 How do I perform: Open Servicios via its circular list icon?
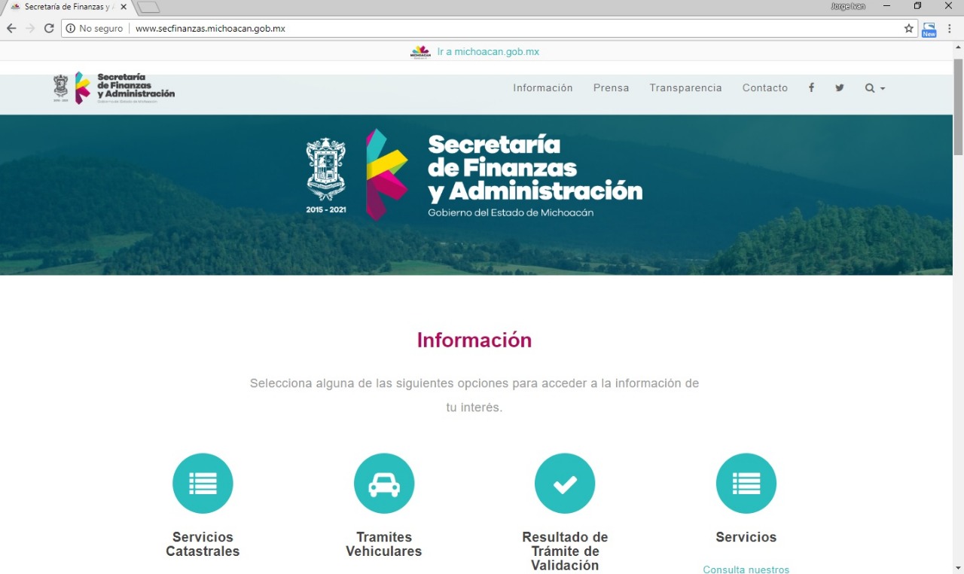[x=746, y=483]
